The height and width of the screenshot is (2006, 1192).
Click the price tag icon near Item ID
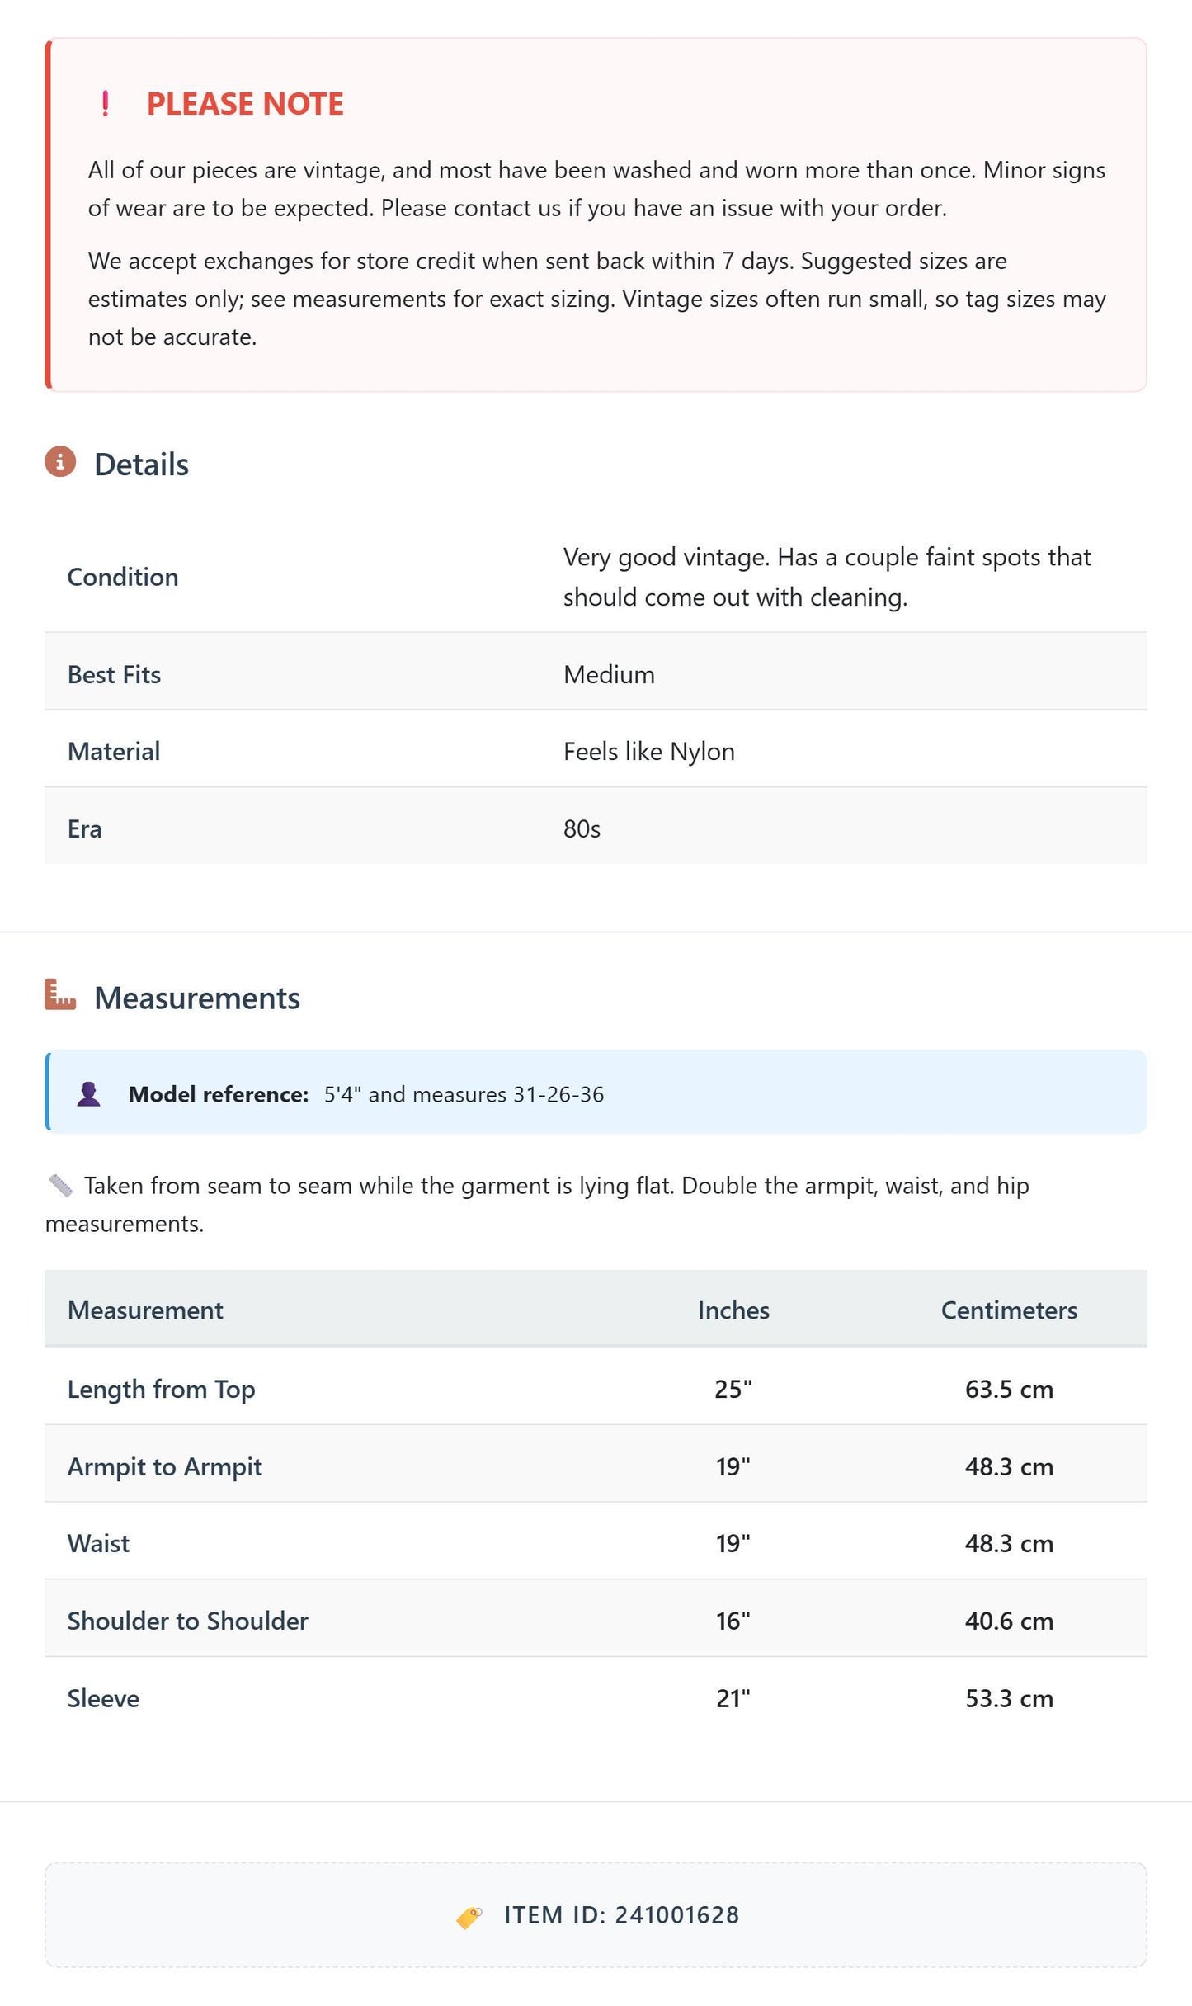click(469, 1916)
